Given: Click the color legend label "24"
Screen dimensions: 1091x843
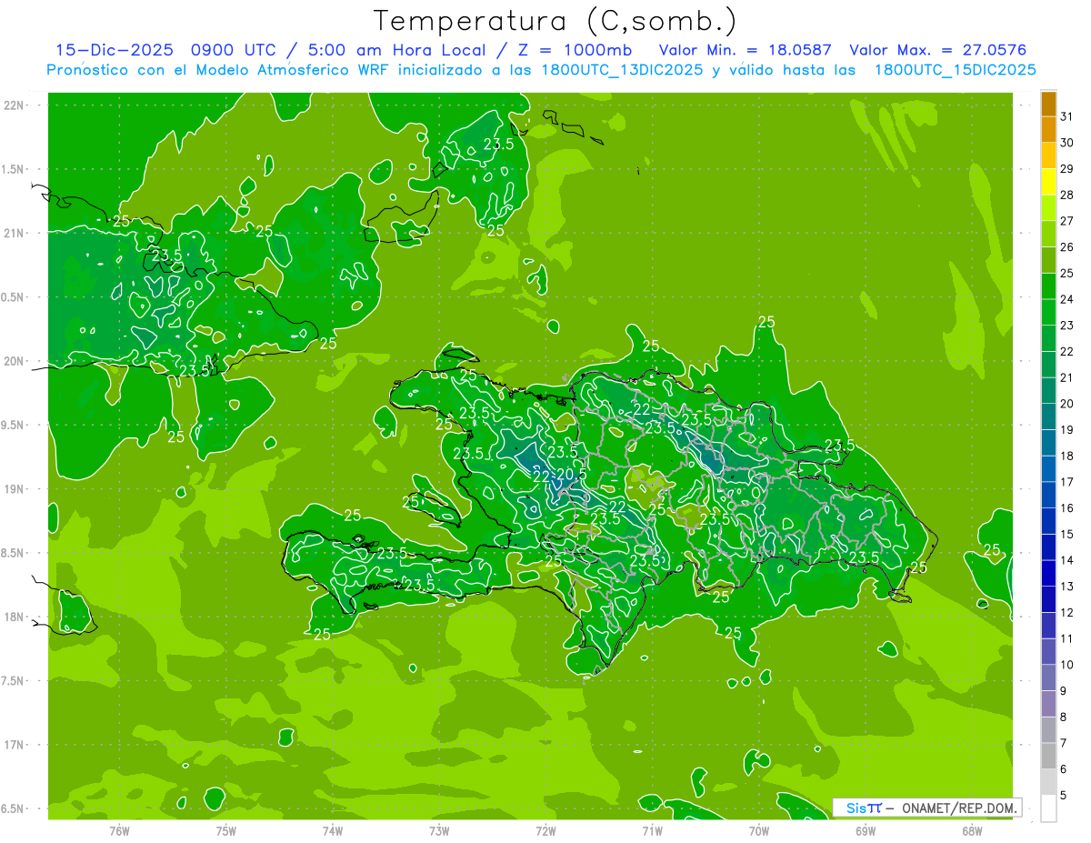Looking at the screenshot, I should tap(1067, 299).
